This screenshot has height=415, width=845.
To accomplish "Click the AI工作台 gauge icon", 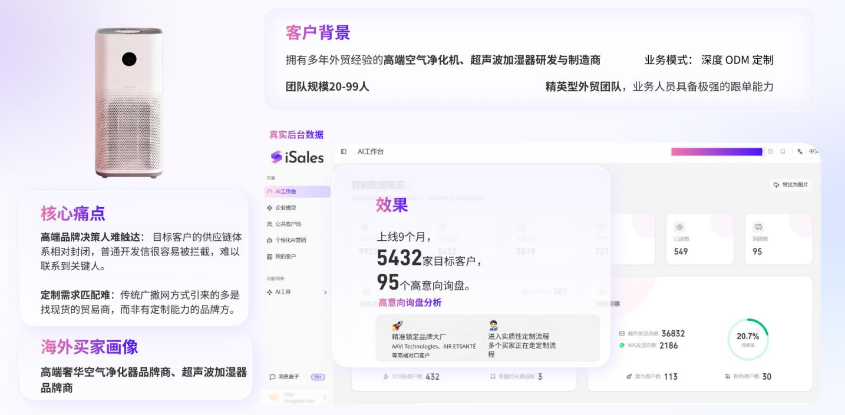I will pos(270,192).
